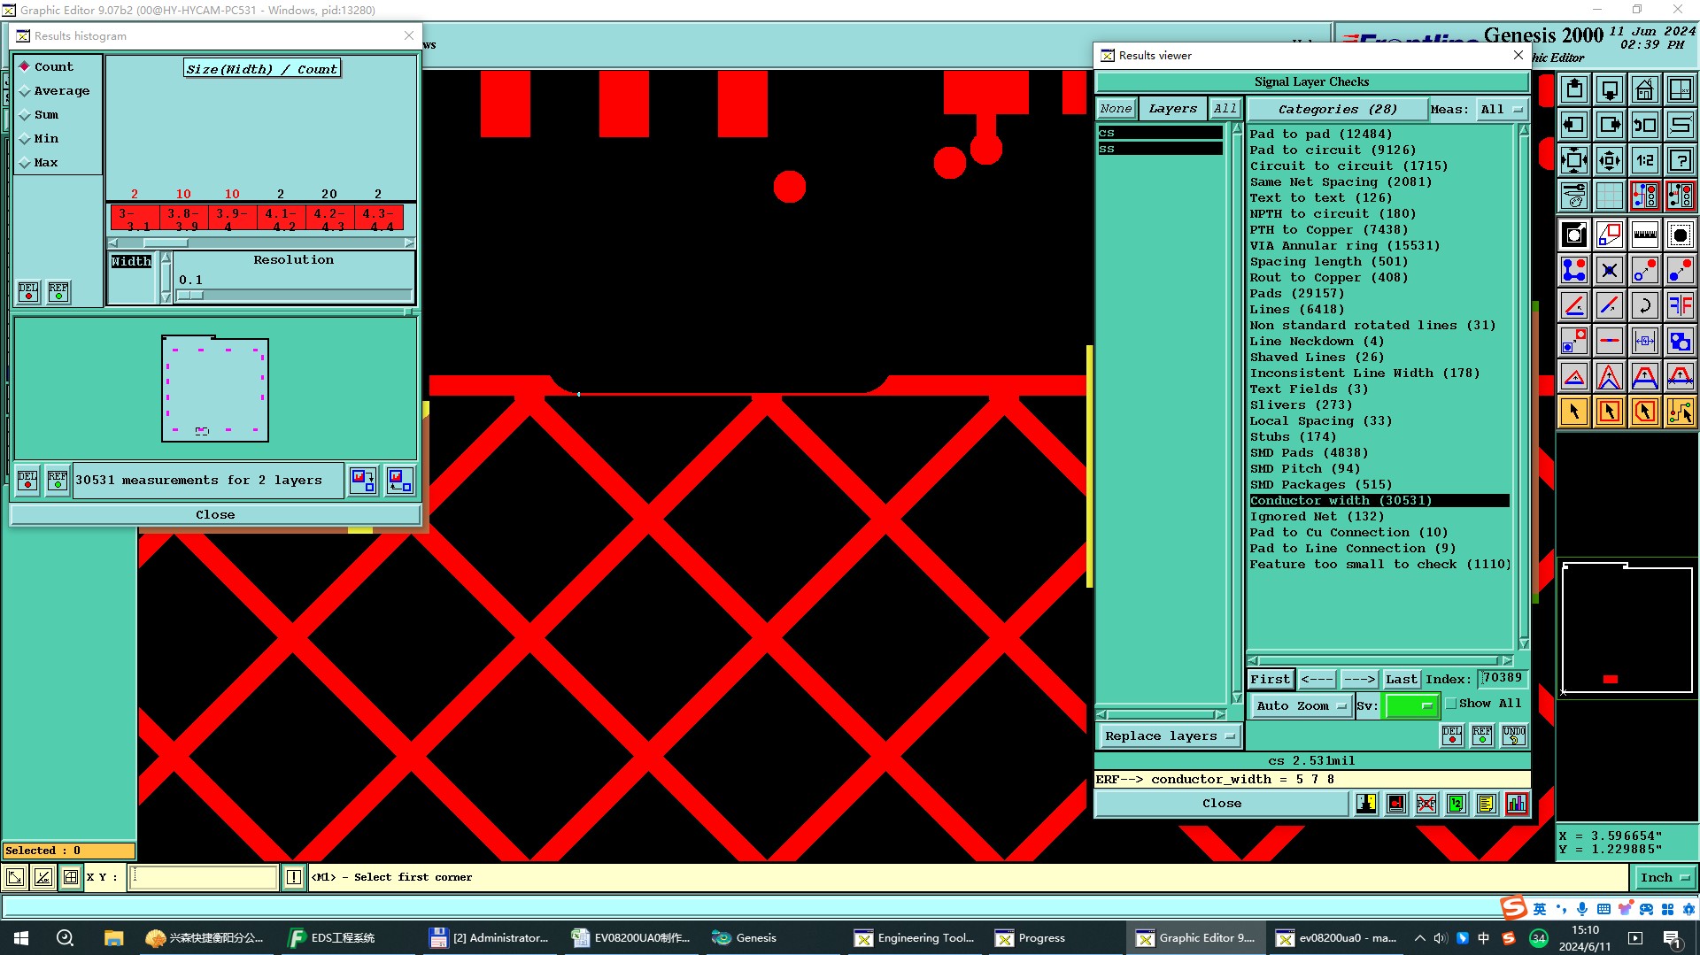
Task: Open the Replace layers dropdown
Action: (1169, 736)
